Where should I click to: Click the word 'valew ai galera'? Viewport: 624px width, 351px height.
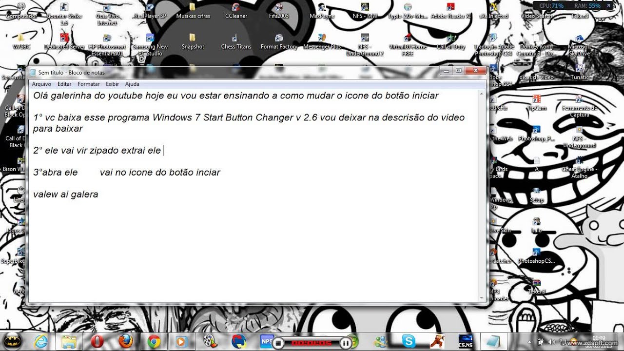66,195
